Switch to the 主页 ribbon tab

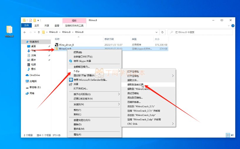[x=37, y=25]
